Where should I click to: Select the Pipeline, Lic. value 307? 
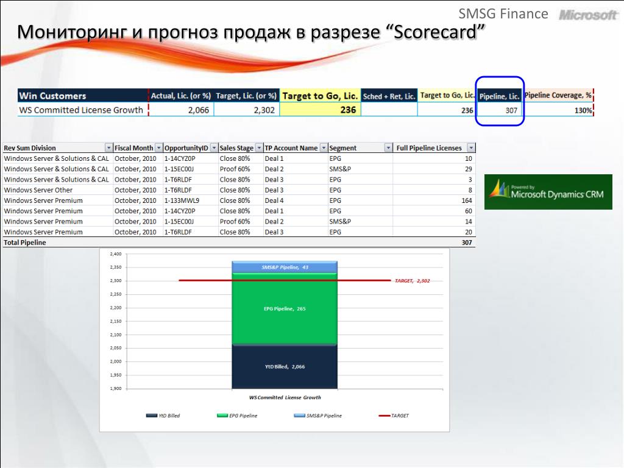click(511, 110)
